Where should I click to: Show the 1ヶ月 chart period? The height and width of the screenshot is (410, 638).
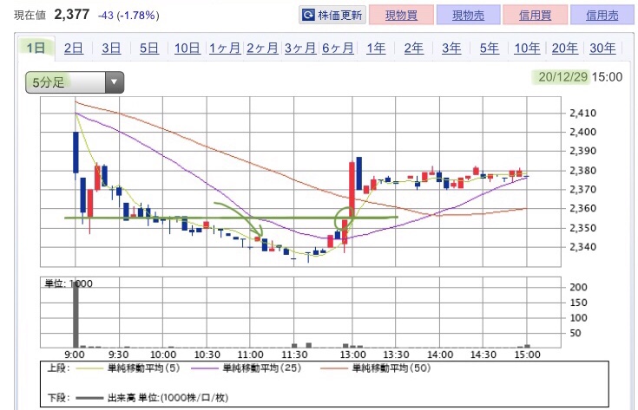coord(225,48)
